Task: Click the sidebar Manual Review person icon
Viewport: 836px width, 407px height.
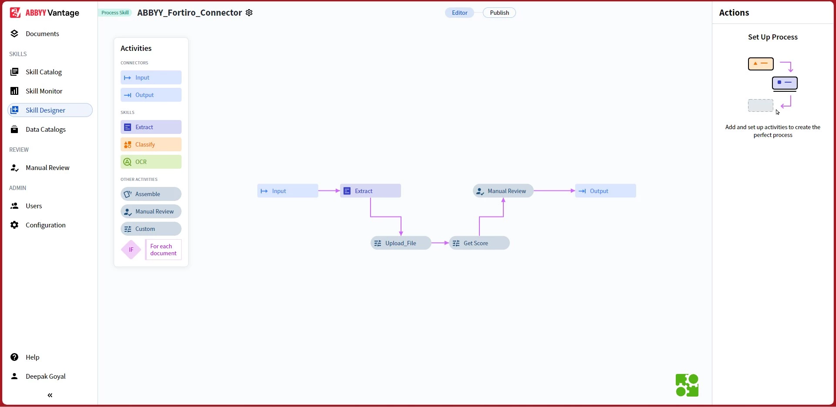Action: [x=14, y=168]
